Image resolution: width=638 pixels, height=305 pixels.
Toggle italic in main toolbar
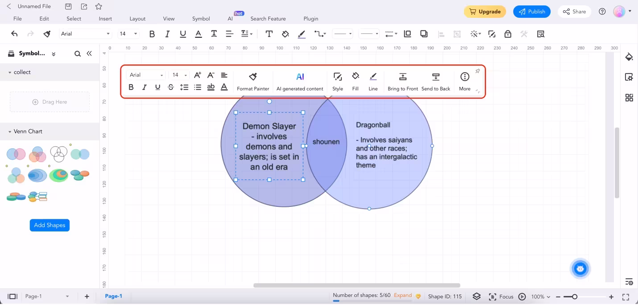pyautogui.click(x=167, y=34)
